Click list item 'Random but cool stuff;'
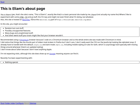Viewport: 140px width, 105px height. [x=14, y=28]
